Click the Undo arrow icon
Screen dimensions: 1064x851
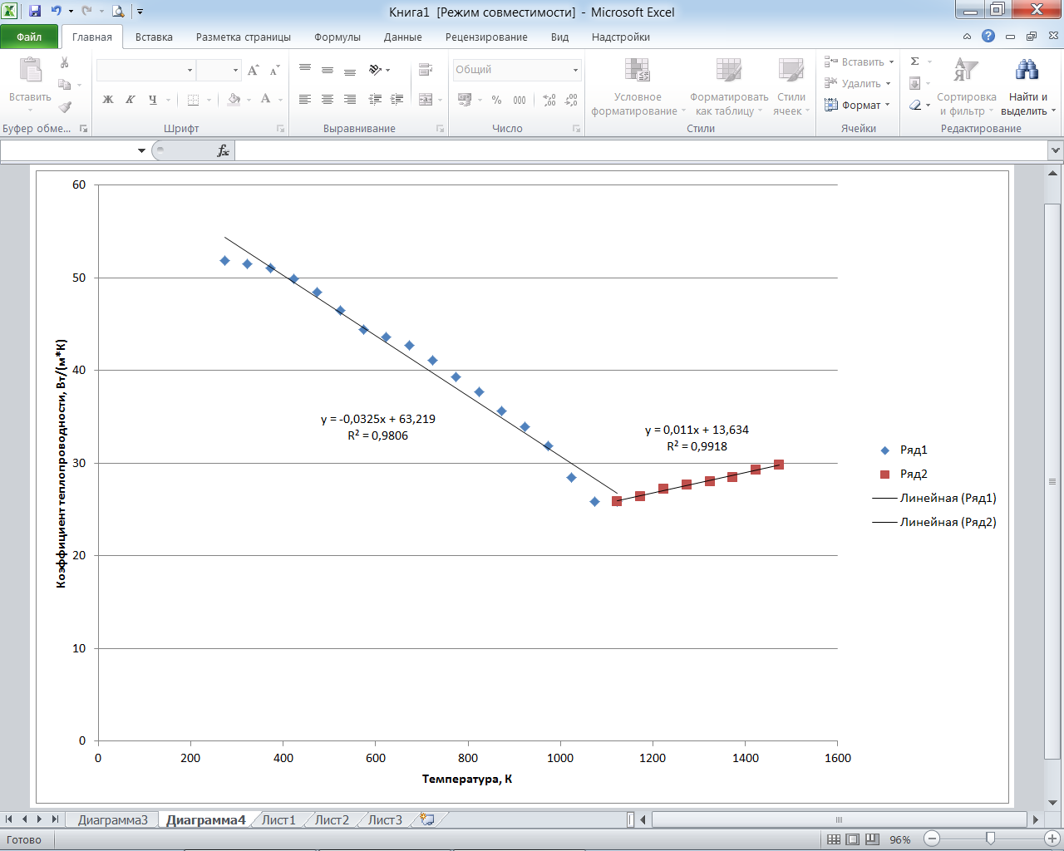[56, 12]
